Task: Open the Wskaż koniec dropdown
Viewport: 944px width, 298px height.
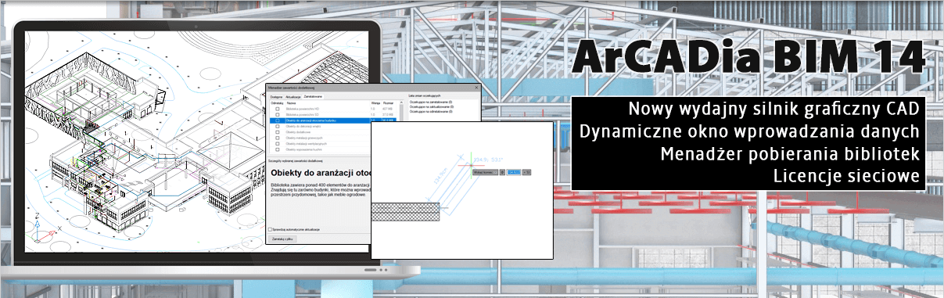Action: coord(485,172)
